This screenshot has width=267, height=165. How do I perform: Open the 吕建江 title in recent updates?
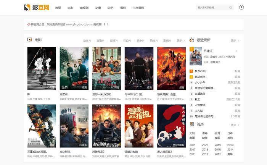[x=208, y=51]
